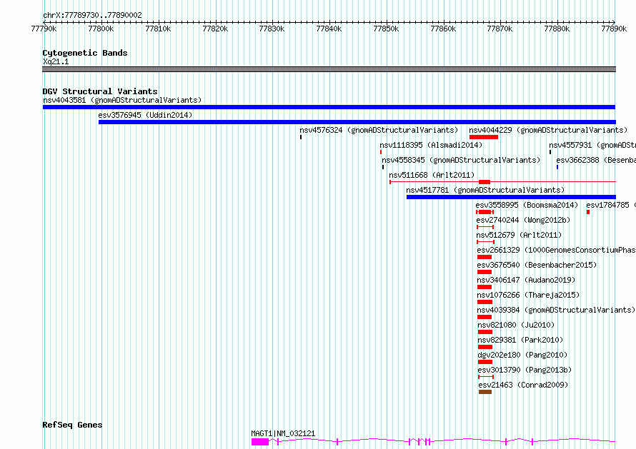This screenshot has width=636, height=449.
Task: Open variant label nsv829381 (Park2010)
Action: point(520,340)
